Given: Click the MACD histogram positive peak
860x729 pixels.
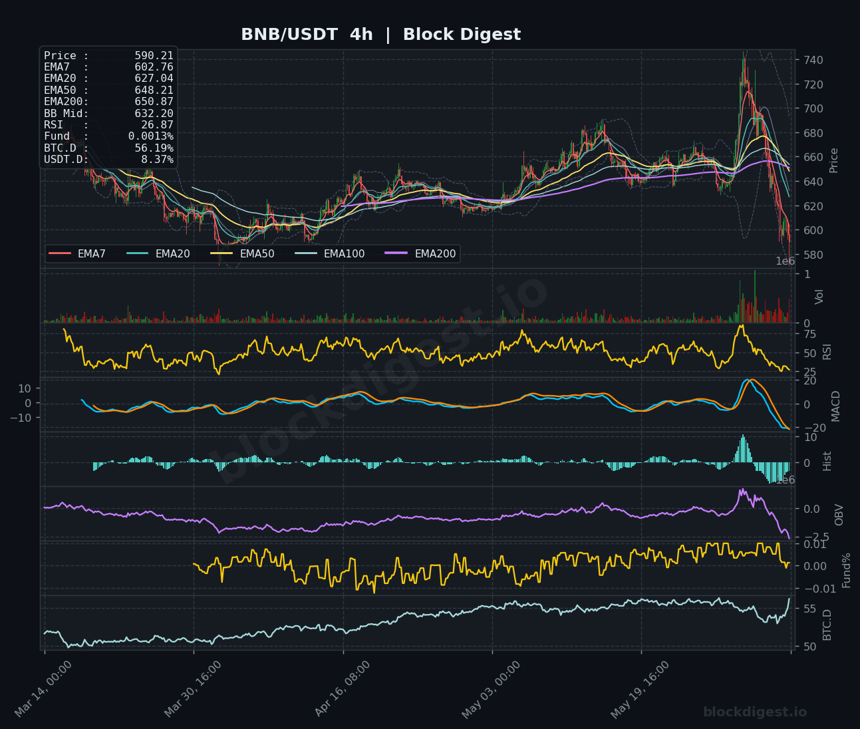Looking at the screenshot, I should [742, 449].
